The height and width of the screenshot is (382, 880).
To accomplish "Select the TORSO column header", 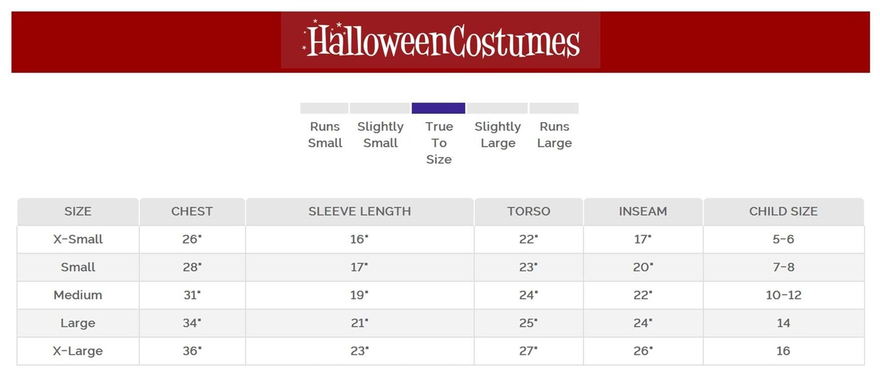I will click(529, 211).
